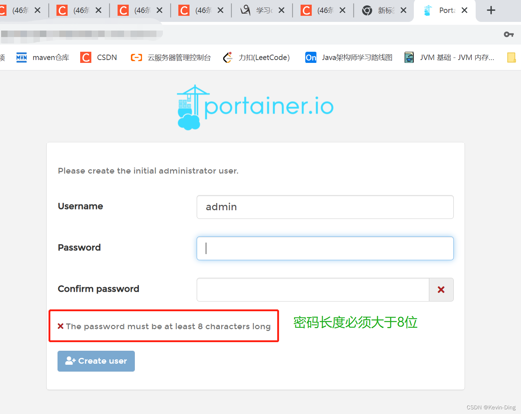Open the maven仓库 bookmark
Screen dimensions: 521x414
click(x=43, y=57)
